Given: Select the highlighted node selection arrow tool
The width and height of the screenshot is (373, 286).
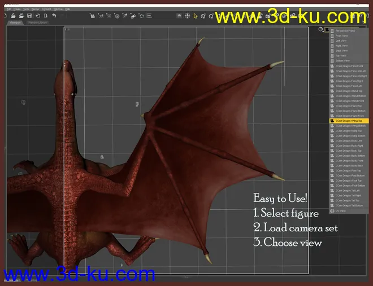Looking at the screenshot, I should point(196,16).
